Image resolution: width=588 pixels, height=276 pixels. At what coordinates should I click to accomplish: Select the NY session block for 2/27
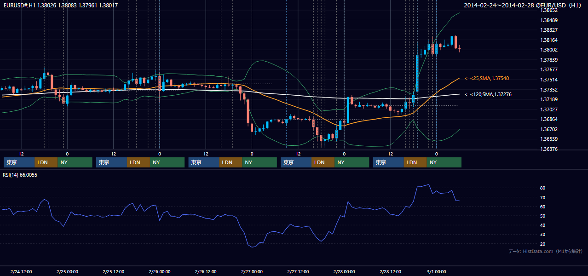coord(352,162)
